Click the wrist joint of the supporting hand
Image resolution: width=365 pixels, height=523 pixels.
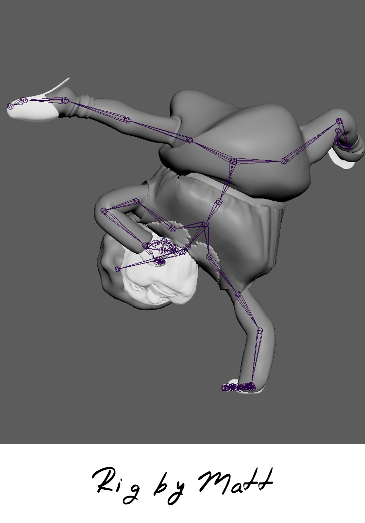[x=251, y=386]
